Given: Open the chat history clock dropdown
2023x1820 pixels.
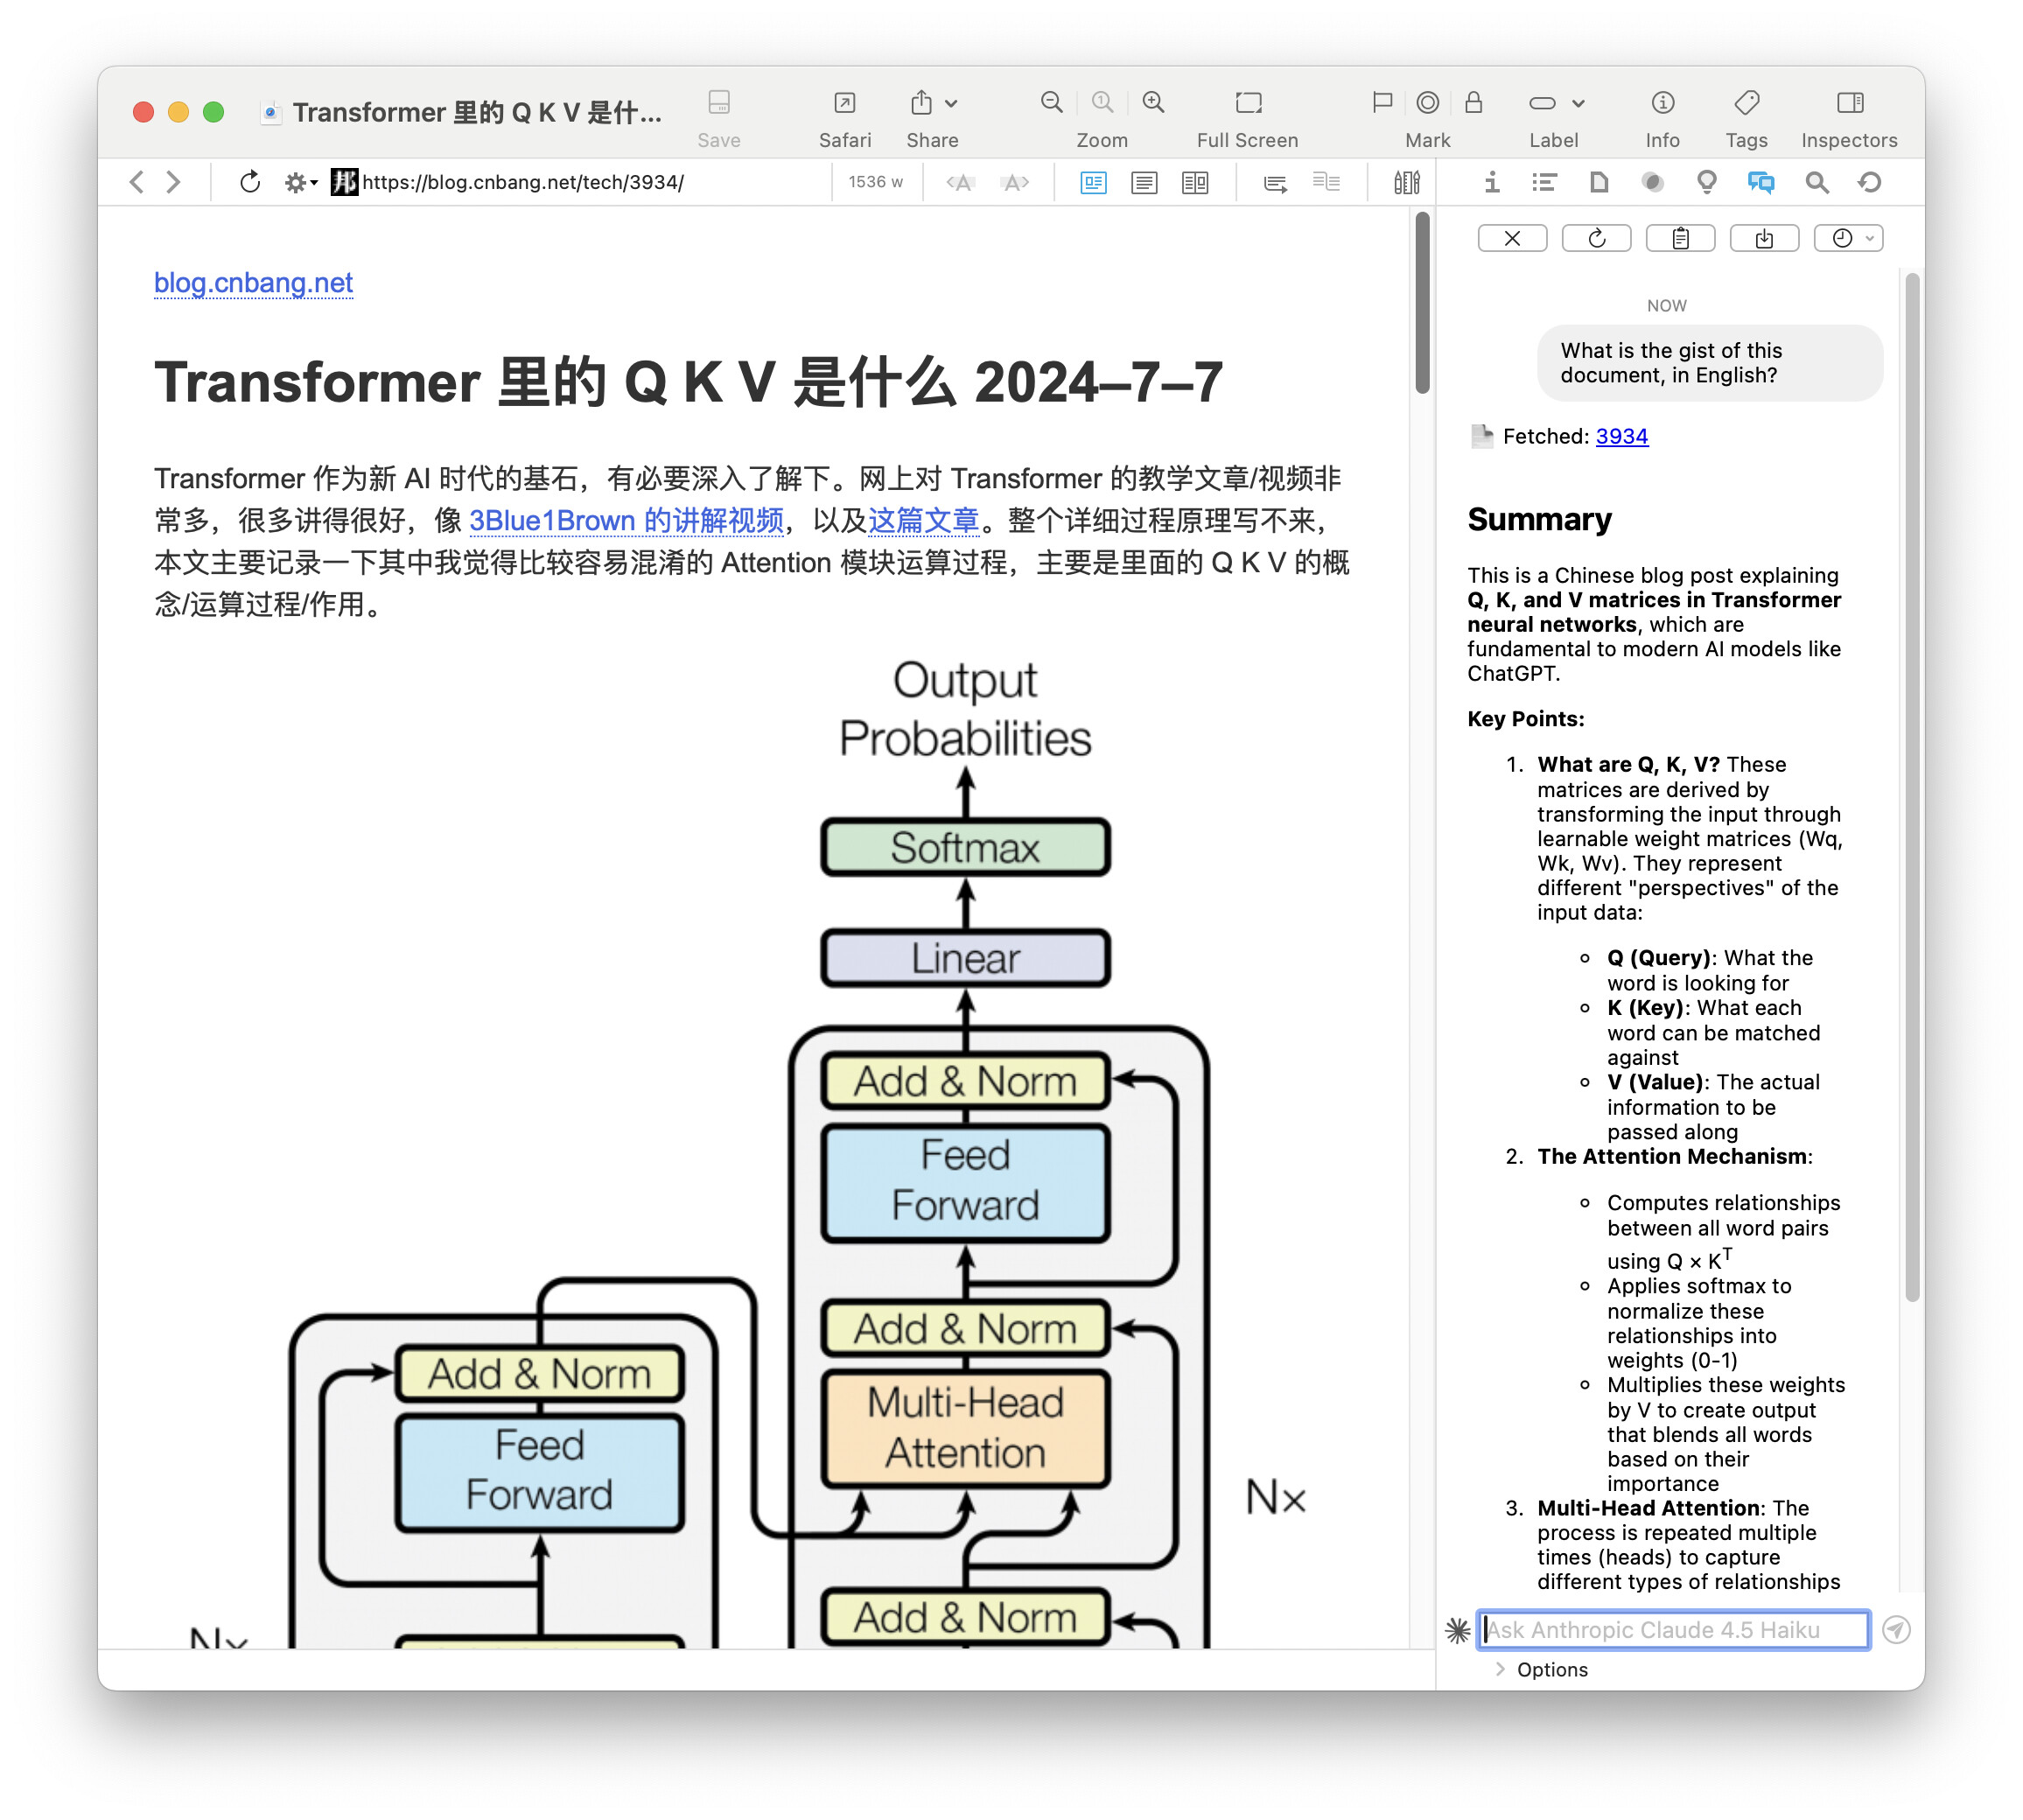Looking at the screenshot, I should click(x=1848, y=238).
